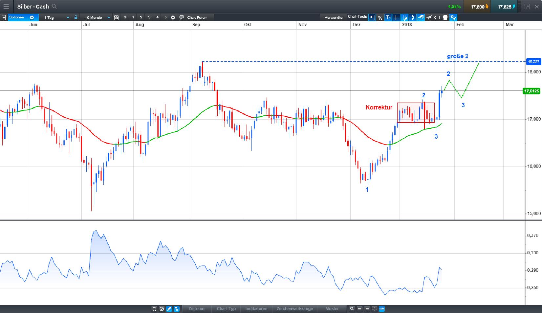
Task: Open the 1 Tag timeframe dropdown
Action: pyautogui.click(x=68, y=17)
